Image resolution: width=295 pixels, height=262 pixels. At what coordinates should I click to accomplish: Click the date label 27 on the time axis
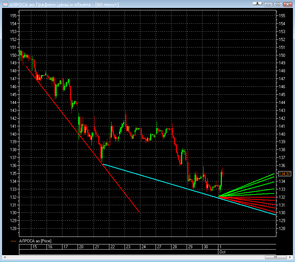click(159, 247)
